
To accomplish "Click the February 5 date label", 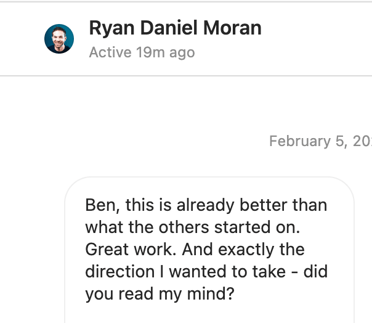I will 320,141.
